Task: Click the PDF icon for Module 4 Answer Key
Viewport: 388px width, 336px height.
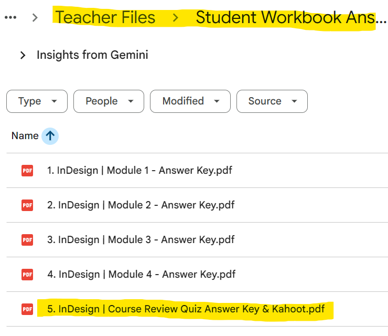Action: 27,274
